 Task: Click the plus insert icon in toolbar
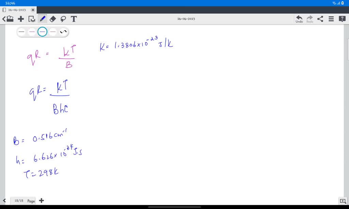[x=21, y=19]
